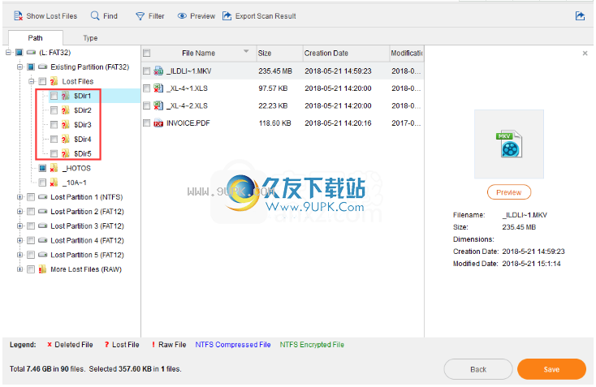Check the box for _XL-4~2.XLS
The image size is (596, 387).
[x=146, y=105]
